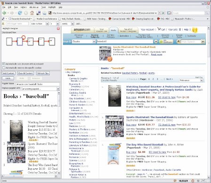Click the circular loop arrow on the storyboard
211x183 pixels.
[23, 37]
